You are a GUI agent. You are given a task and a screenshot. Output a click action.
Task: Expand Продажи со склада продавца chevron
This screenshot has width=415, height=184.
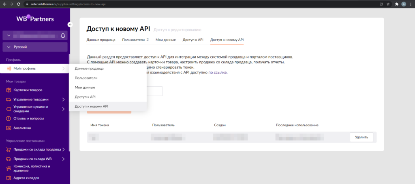pyautogui.click(x=63, y=150)
